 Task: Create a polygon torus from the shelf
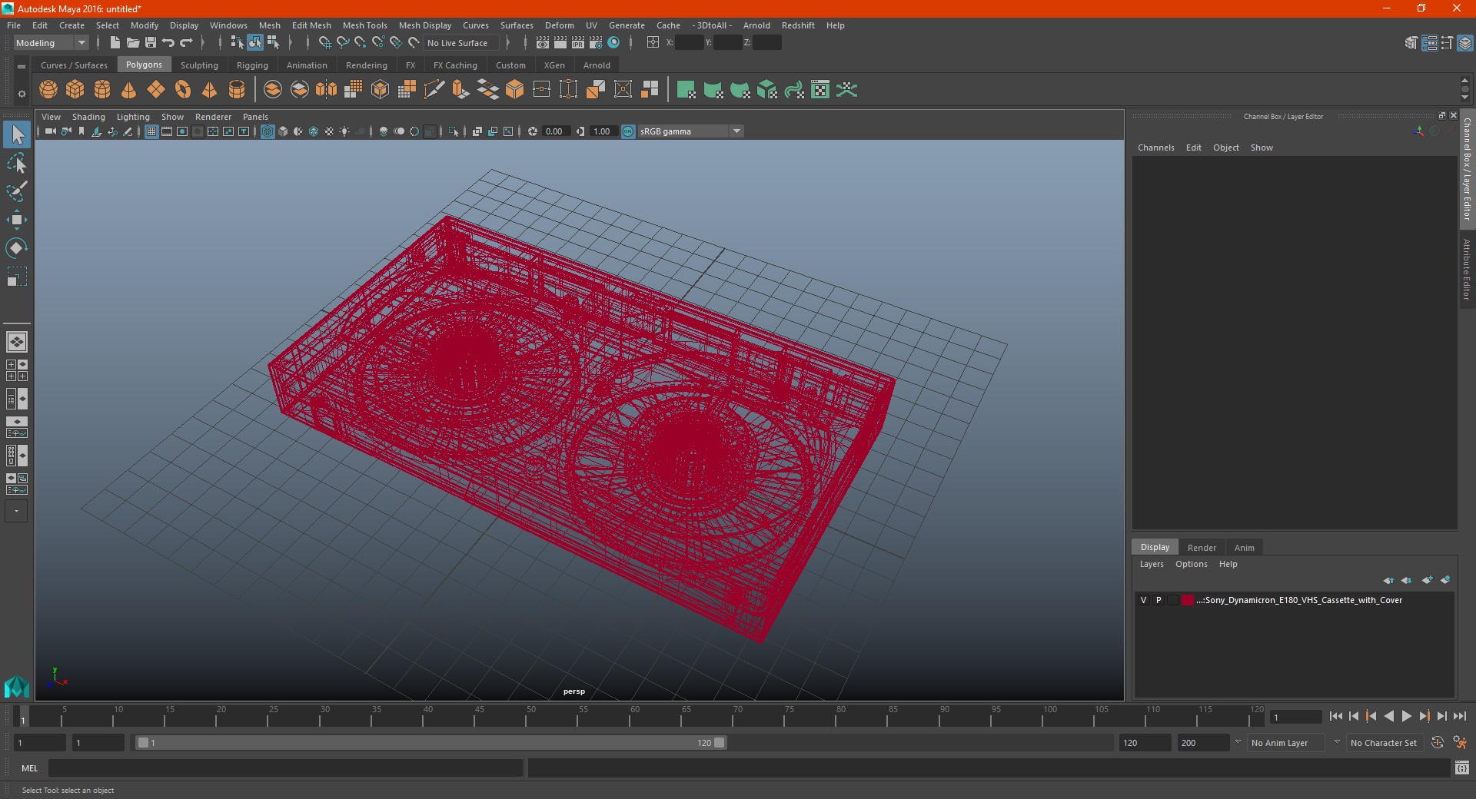(x=183, y=90)
